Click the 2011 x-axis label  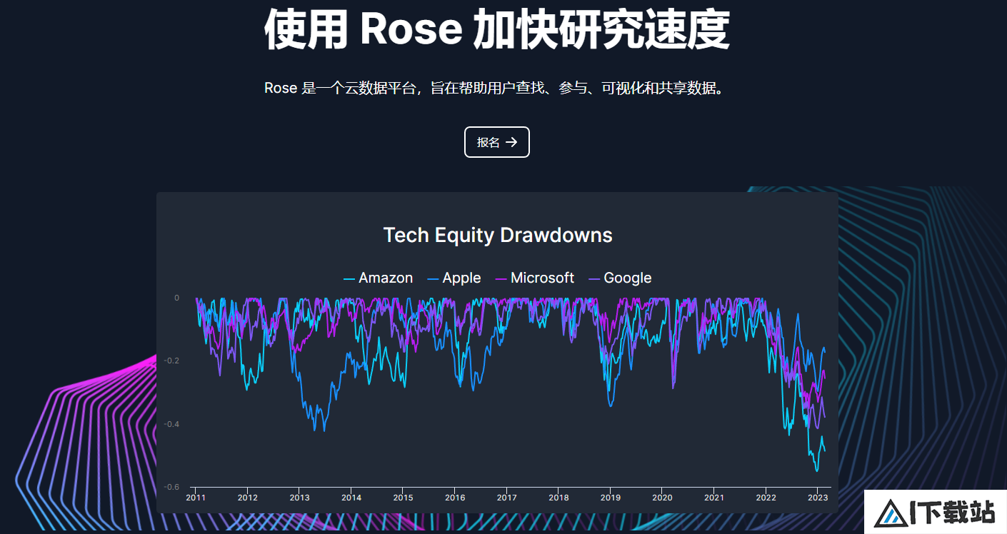tap(196, 498)
